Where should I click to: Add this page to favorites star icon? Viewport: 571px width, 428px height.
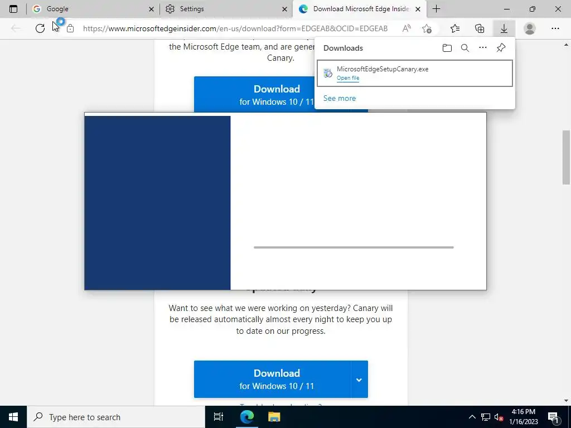click(x=427, y=28)
